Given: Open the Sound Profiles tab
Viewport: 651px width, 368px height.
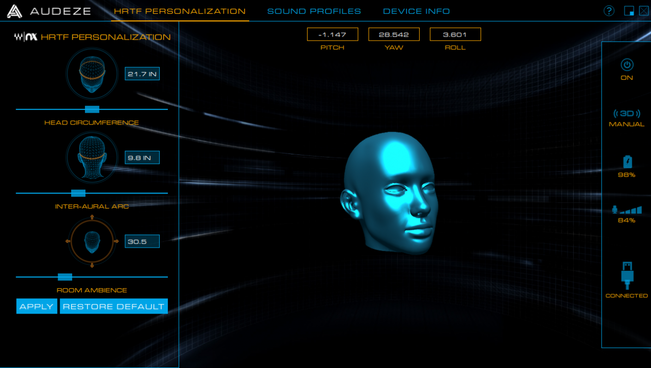Looking at the screenshot, I should [x=314, y=11].
